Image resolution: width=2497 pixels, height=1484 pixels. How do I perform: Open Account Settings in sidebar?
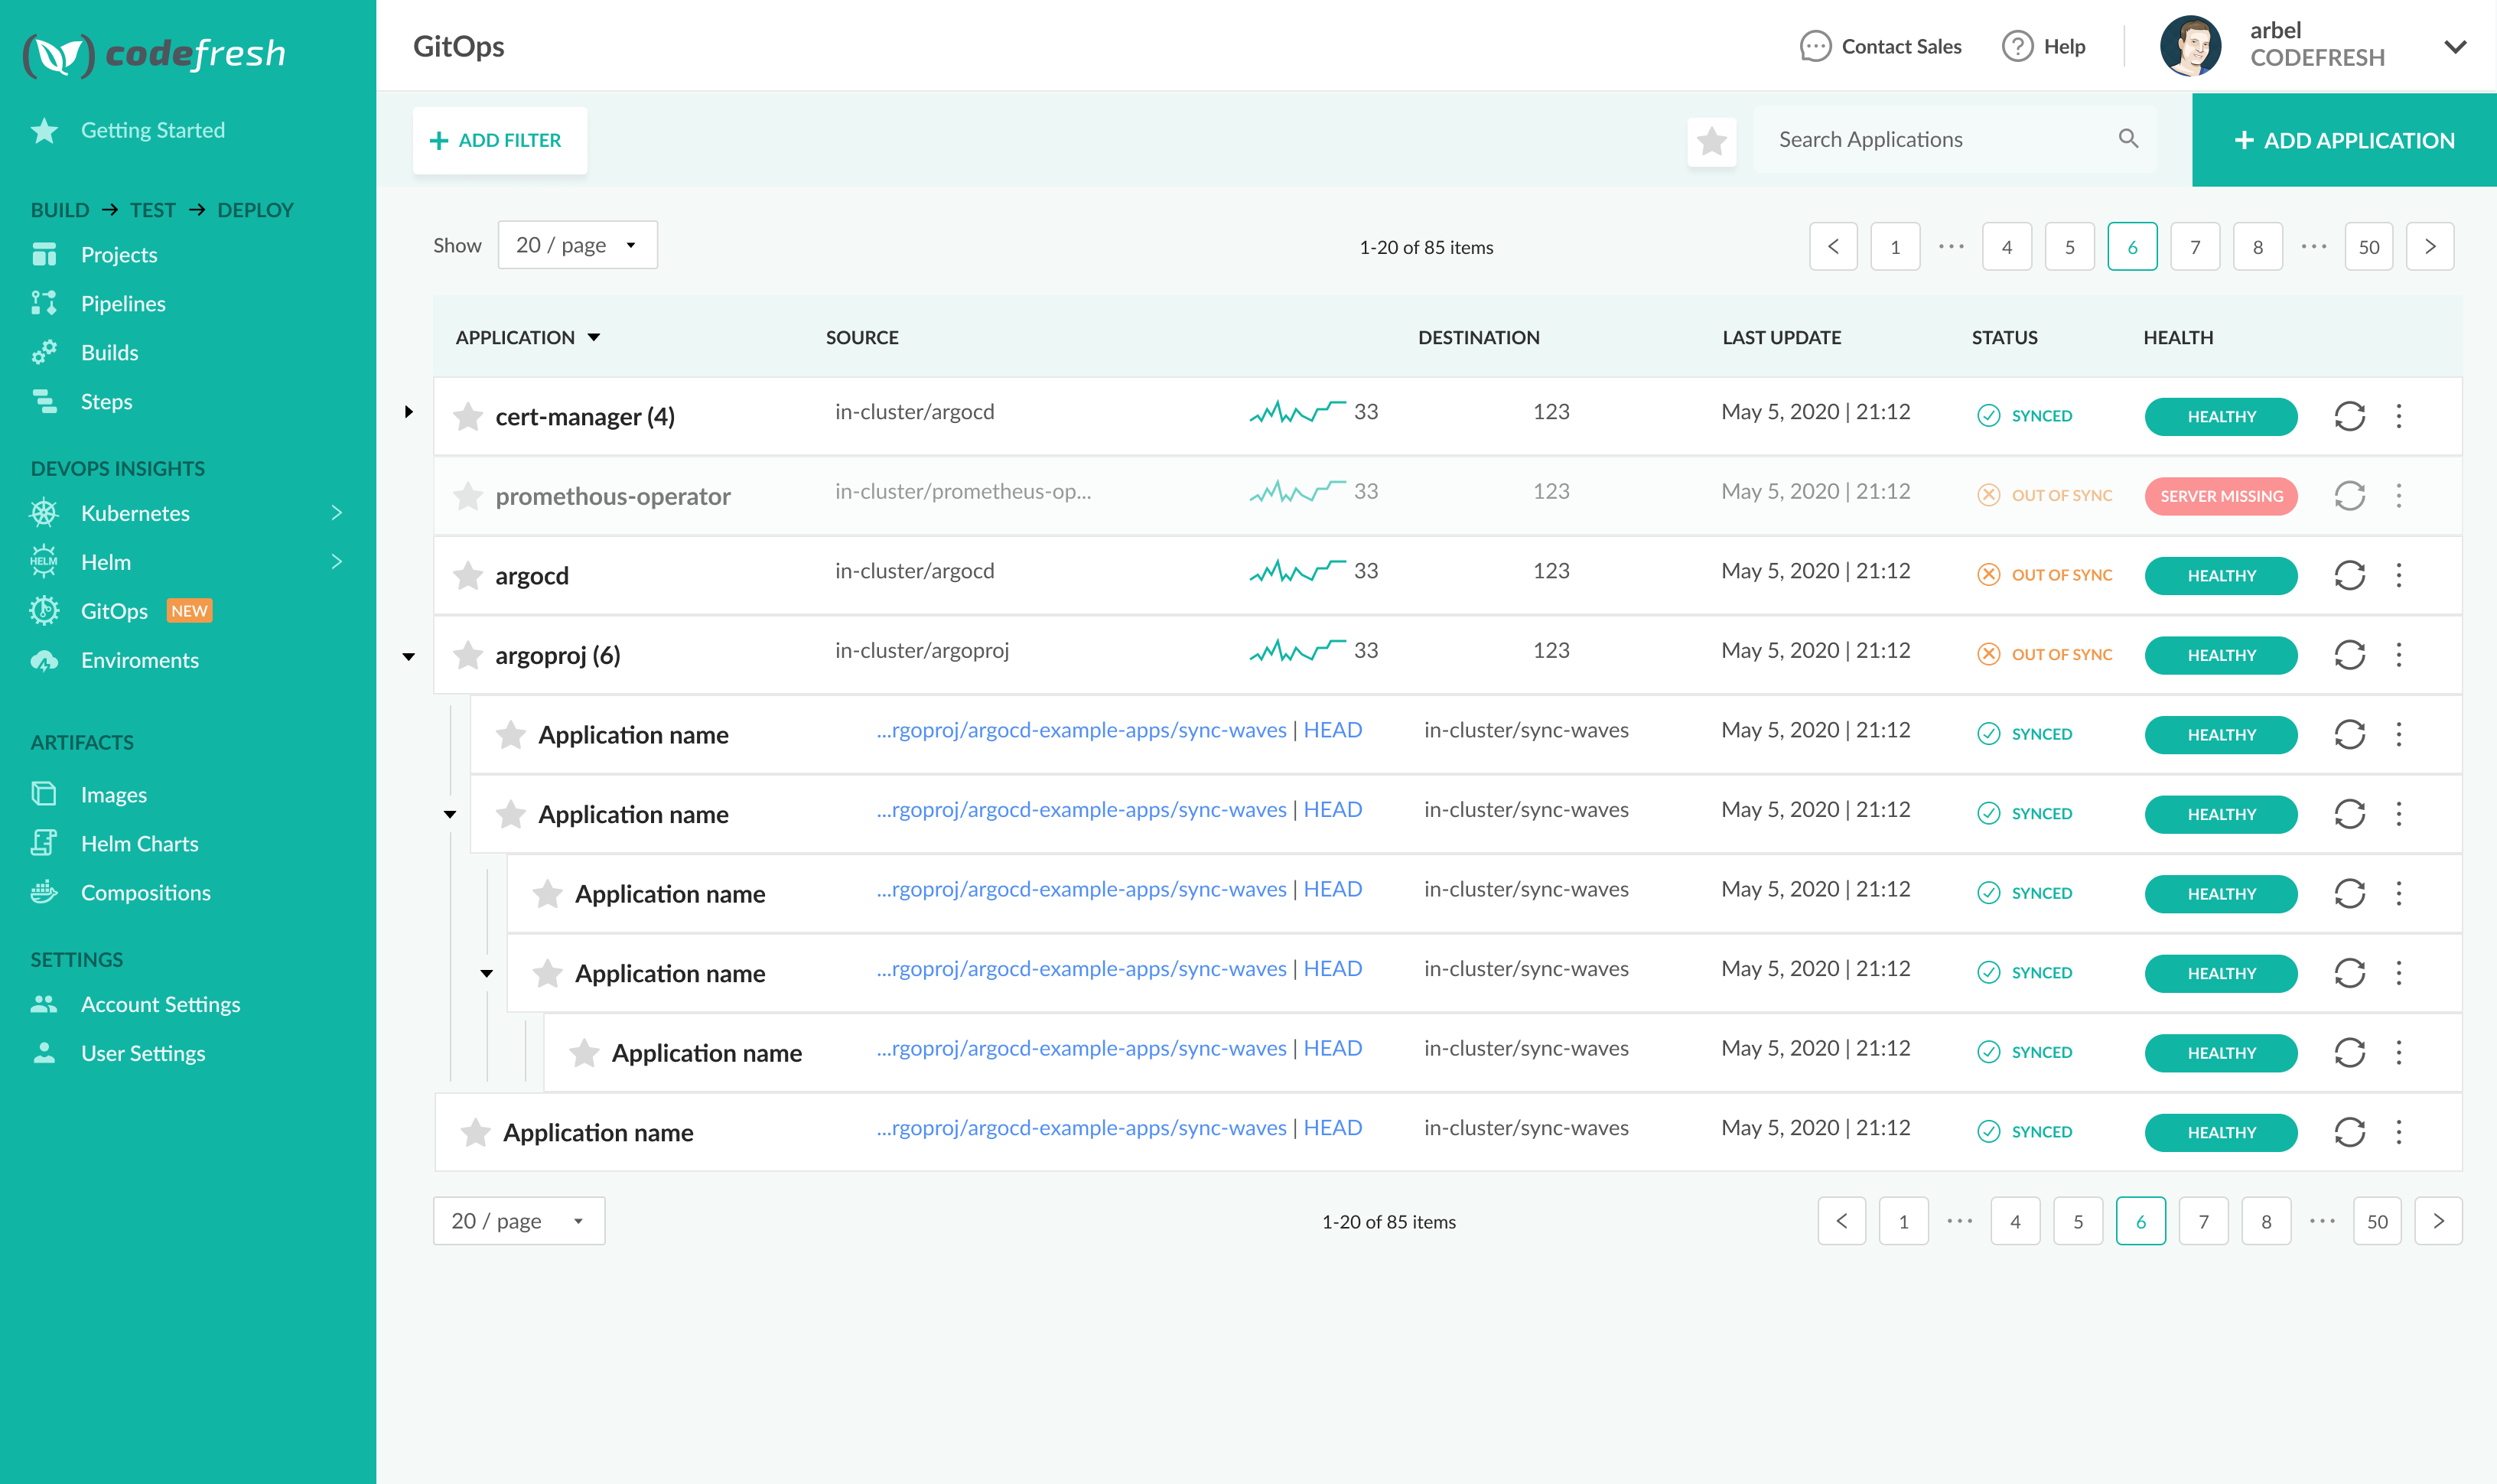pyautogui.click(x=160, y=1004)
